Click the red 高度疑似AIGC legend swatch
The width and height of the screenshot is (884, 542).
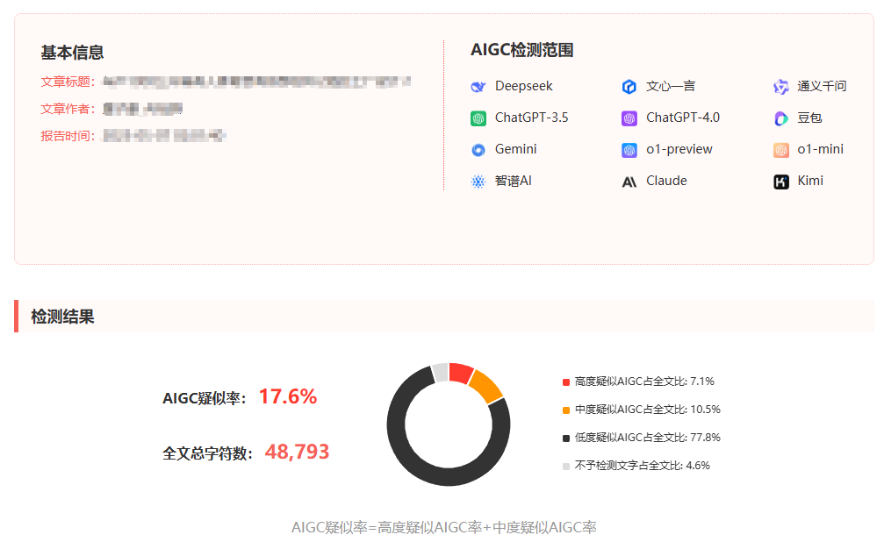tap(566, 382)
